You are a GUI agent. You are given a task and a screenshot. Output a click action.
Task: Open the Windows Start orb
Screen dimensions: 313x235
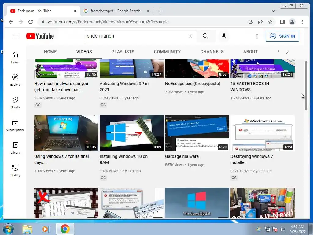[x=8, y=229]
